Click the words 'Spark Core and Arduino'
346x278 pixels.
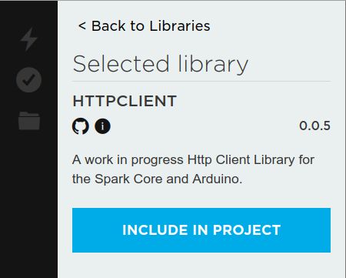point(168,179)
